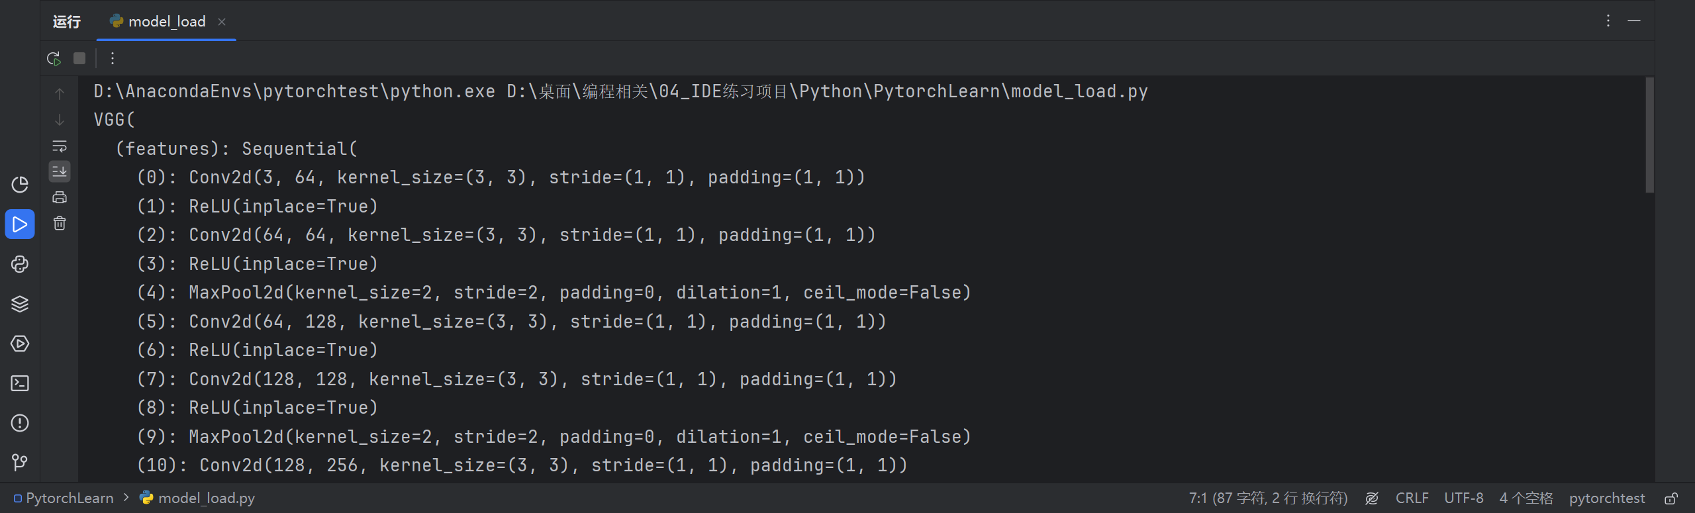Open the Python Packages layers icon
Image resolution: width=1695 pixels, height=513 pixels.
20,304
